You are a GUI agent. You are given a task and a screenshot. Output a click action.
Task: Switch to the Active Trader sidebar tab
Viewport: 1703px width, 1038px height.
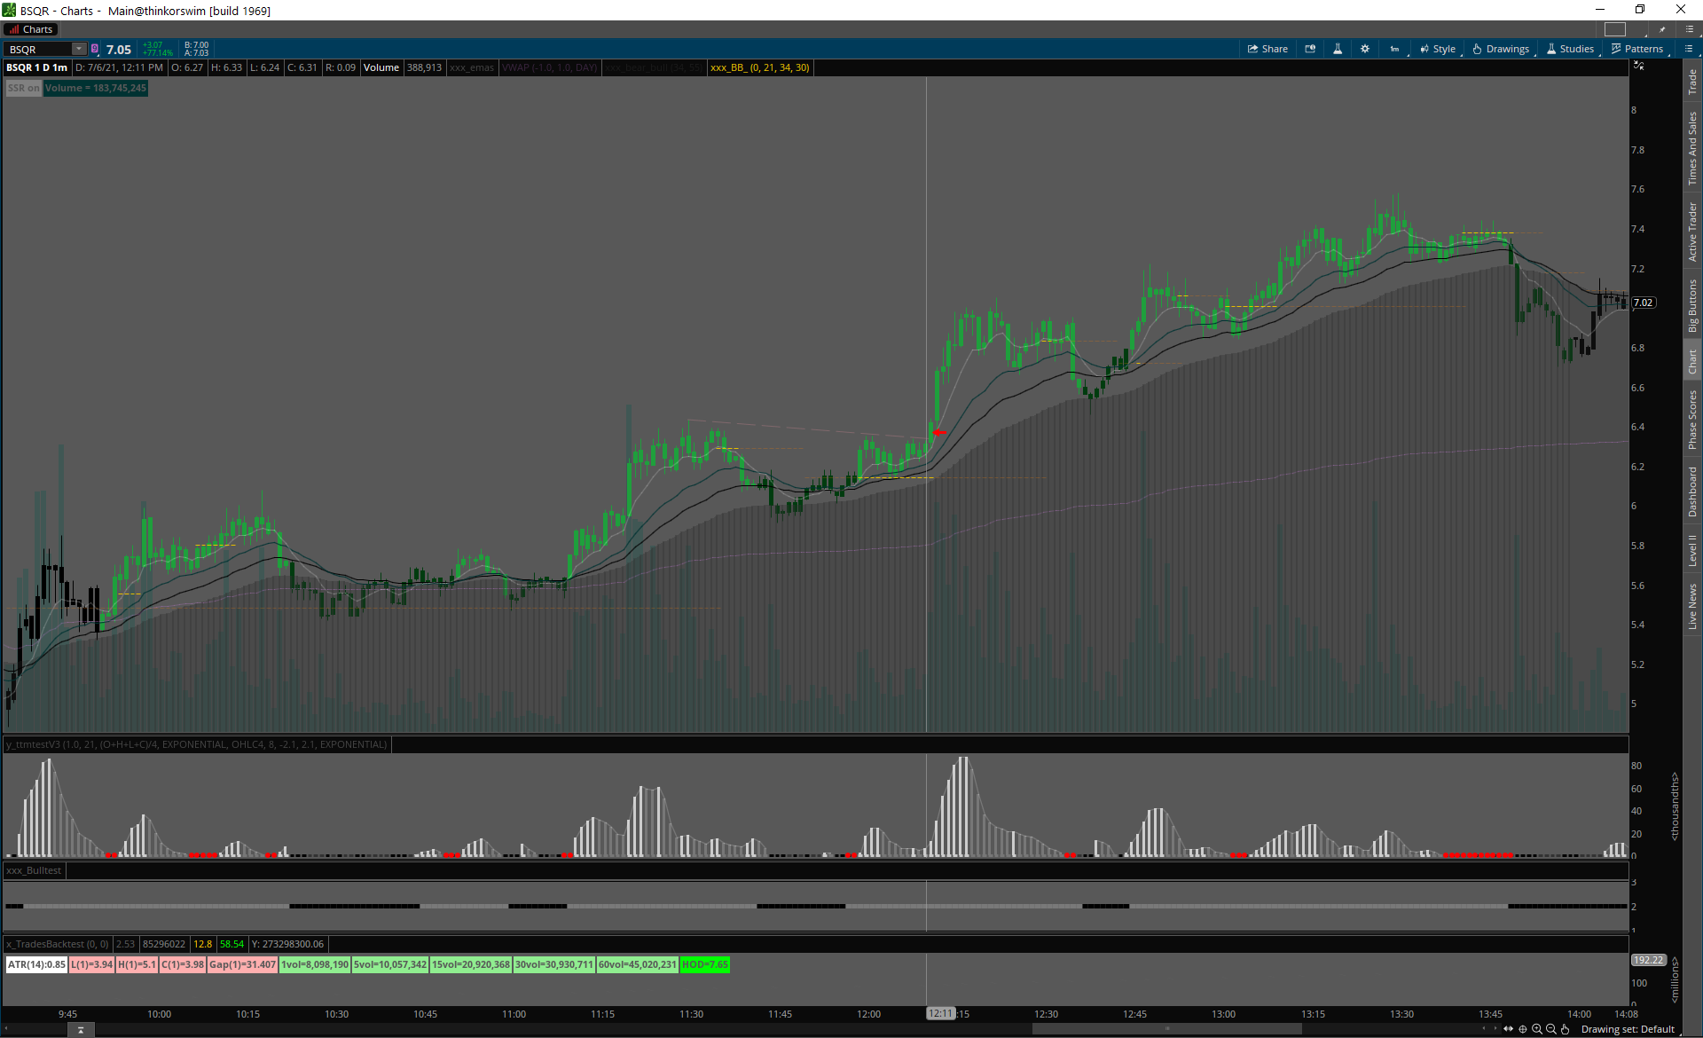click(1692, 232)
